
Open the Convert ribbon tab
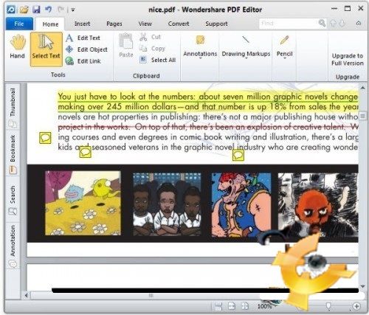coord(179,24)
